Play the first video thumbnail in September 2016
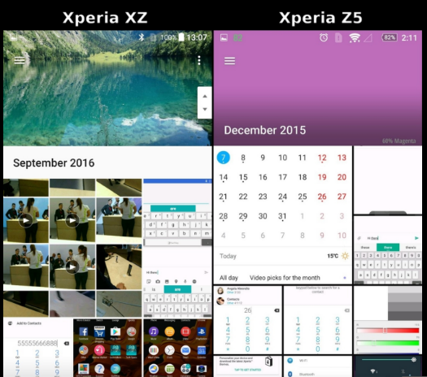 click(26, 220)
